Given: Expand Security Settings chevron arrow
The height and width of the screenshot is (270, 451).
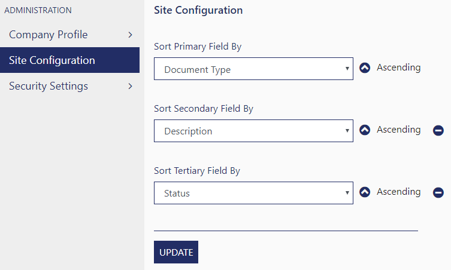Looking at the screenshot, I should tap(131, 86).
